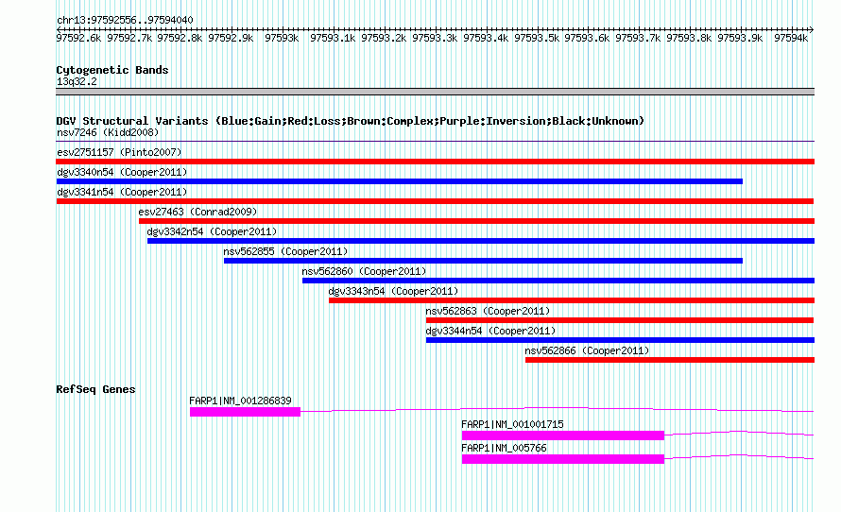Open the dgv3343n54 (Cooper2011) variant label
Image resolution: width=841 pixels, height=512 pixels.
393,291
